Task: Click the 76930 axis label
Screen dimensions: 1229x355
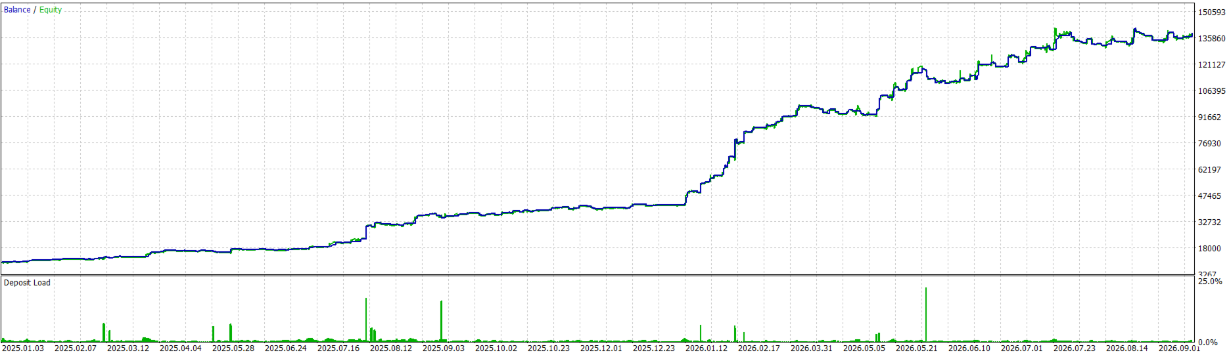Action: coord(1209,144)
